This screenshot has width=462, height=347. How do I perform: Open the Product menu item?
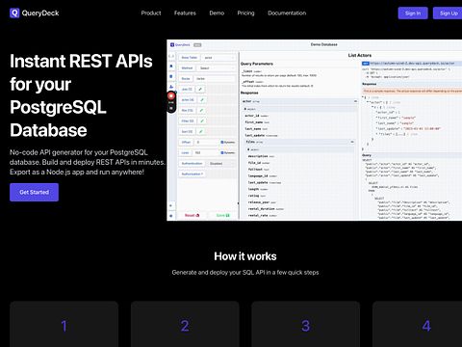point(151,13)
